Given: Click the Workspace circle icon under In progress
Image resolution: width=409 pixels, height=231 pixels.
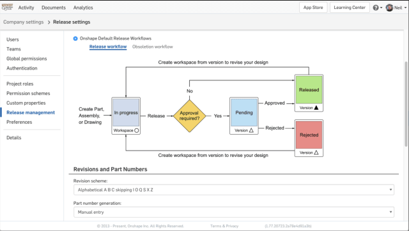Looking at the screenshot, I should pyautogui.click(x=136, y=130).
